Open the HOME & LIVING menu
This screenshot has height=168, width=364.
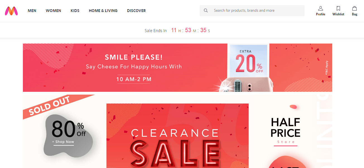tap(103, 11)
